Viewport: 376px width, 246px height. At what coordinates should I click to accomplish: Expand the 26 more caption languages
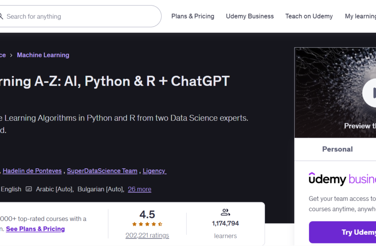tap(140, 189)
